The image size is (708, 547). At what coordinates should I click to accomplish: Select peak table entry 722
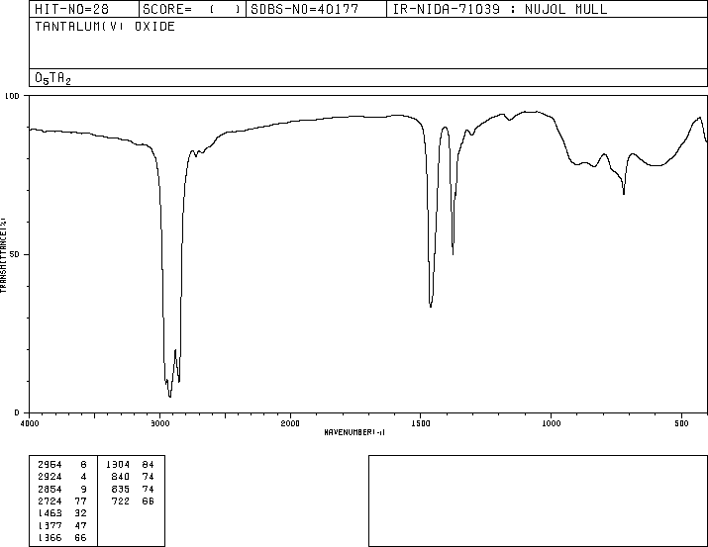(x=121, y=501)
